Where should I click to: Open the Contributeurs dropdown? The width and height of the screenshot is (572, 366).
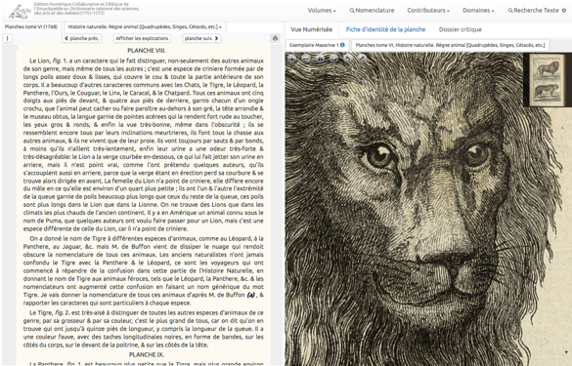click(x=428, y=11)
